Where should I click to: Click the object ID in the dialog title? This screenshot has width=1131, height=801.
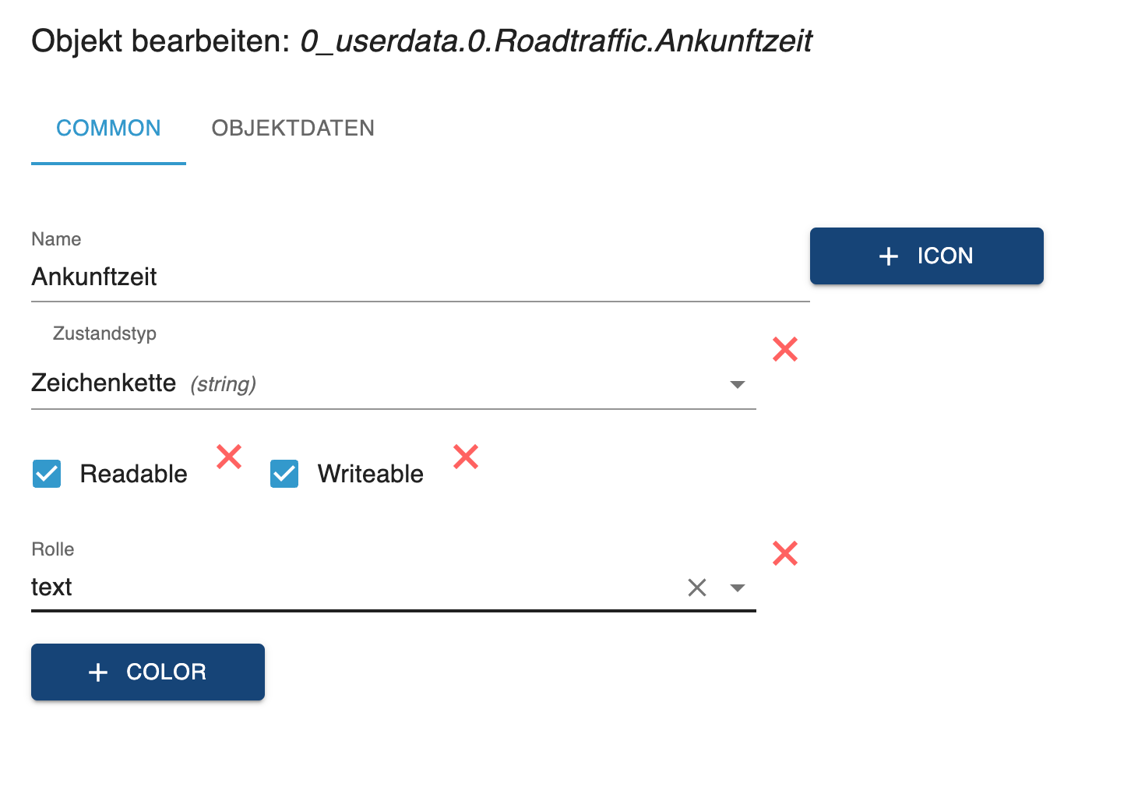click(556, 41)
